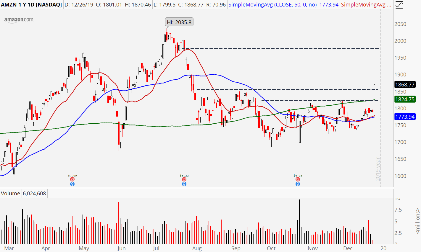Select the date value D: 12/26/19
The height and width of the screenshot is (252, 421).
79,5
